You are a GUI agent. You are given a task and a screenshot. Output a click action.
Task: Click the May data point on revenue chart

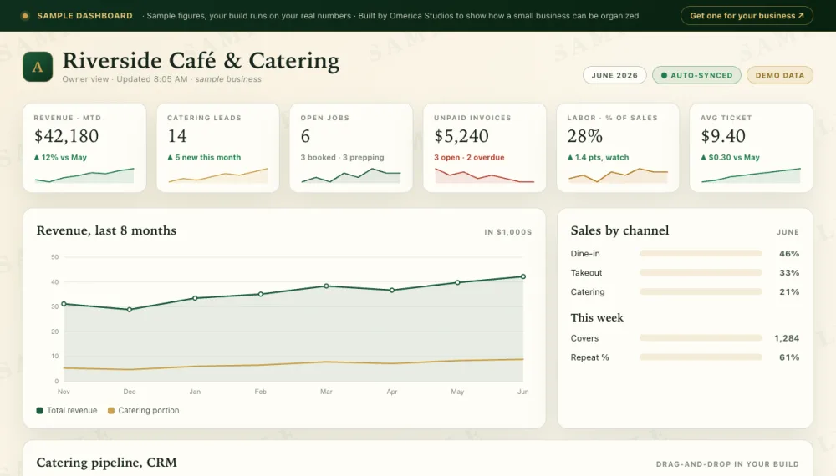point(457,283)
